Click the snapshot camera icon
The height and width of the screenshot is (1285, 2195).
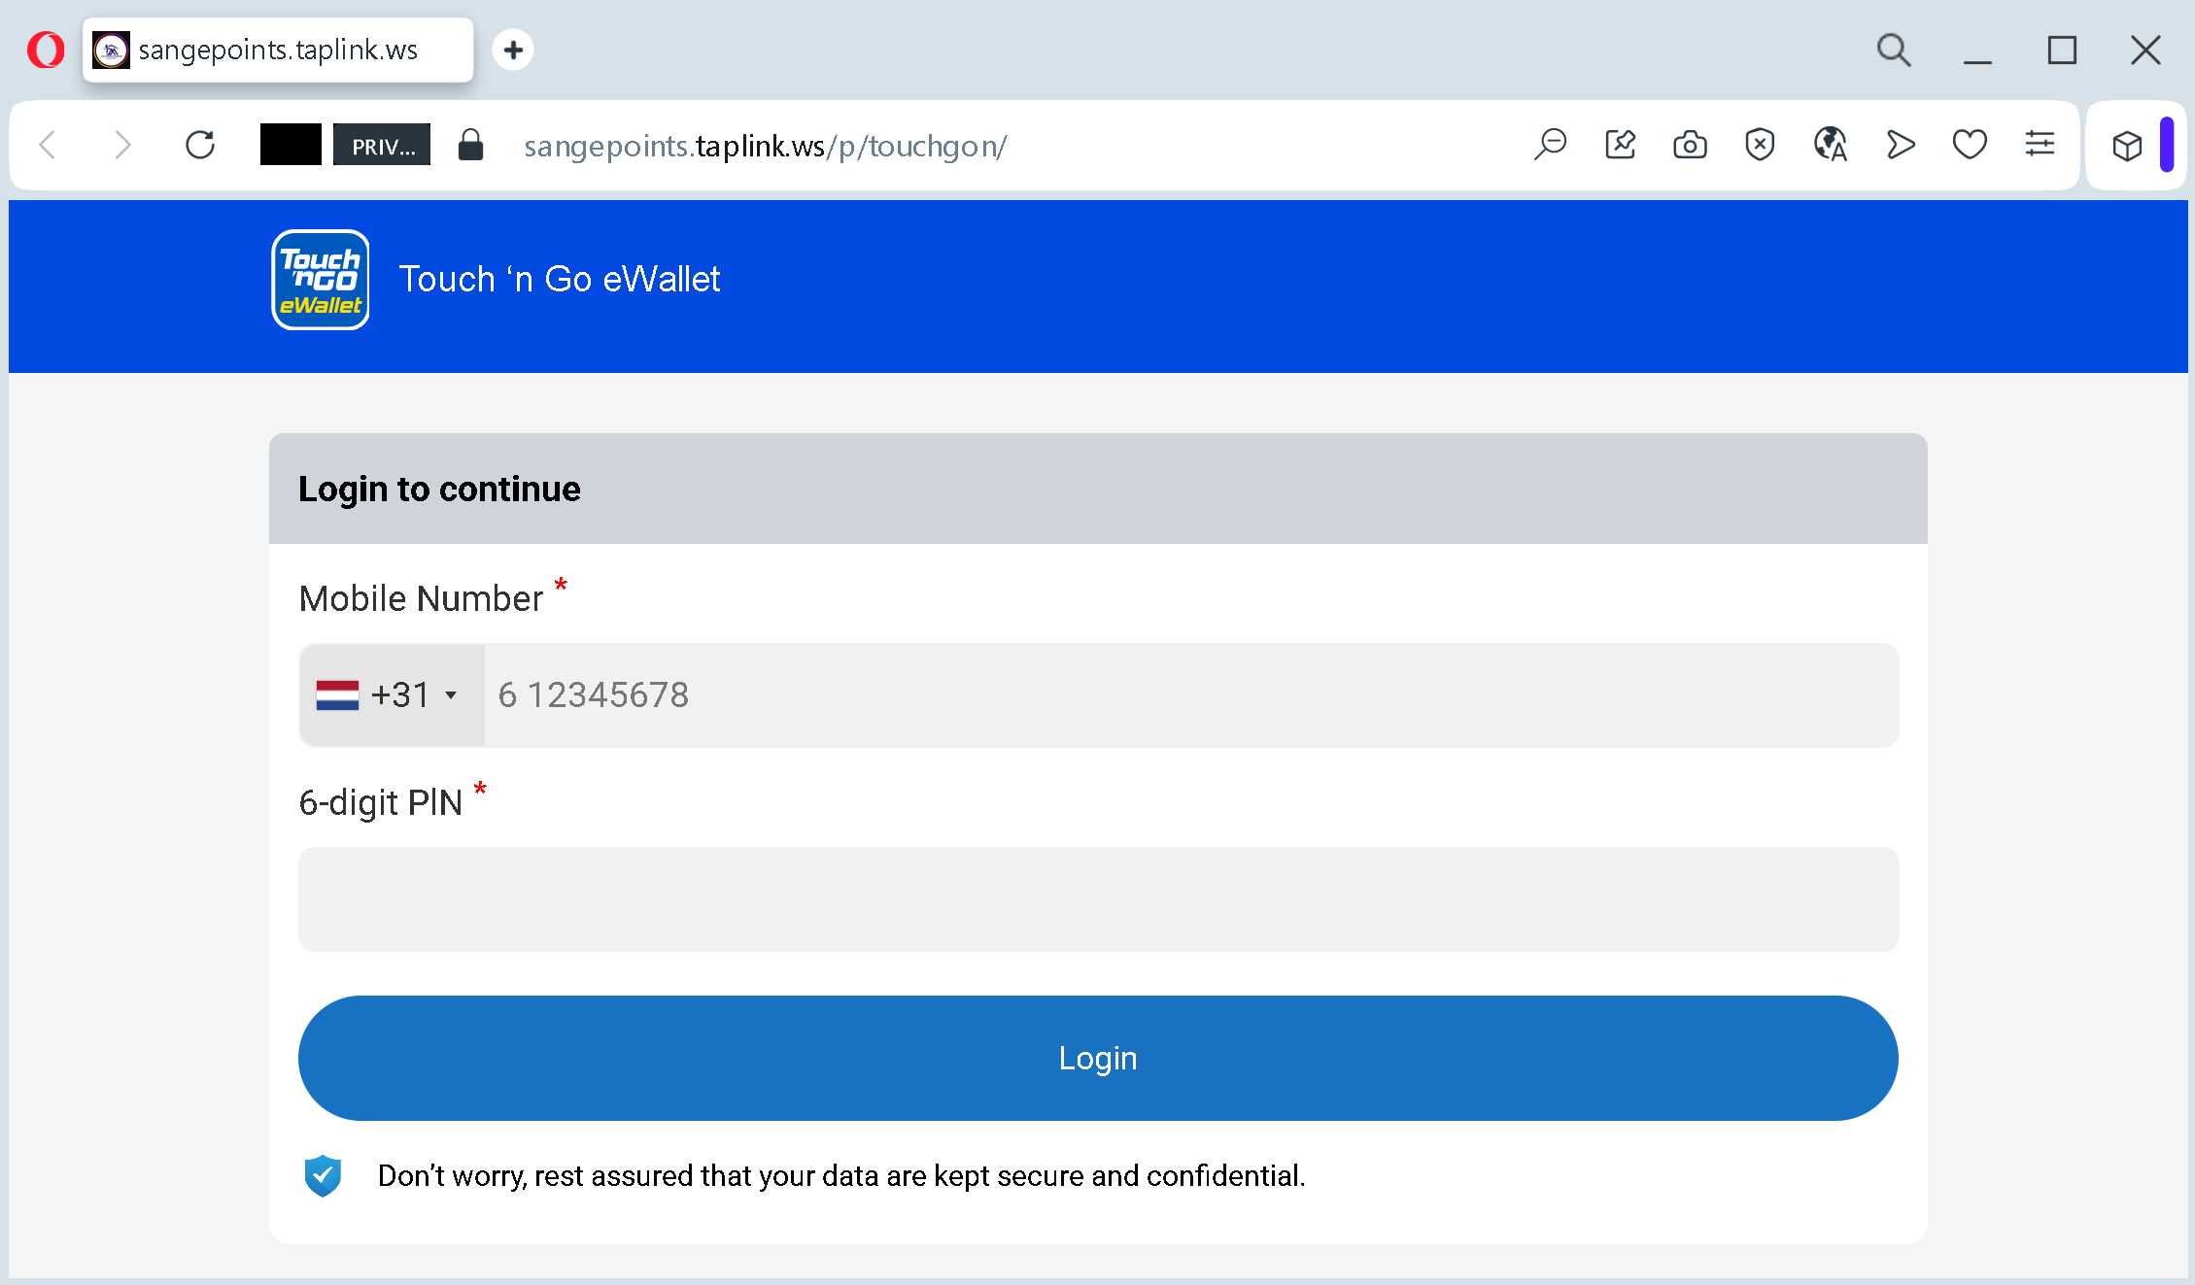pos(1690,145)
